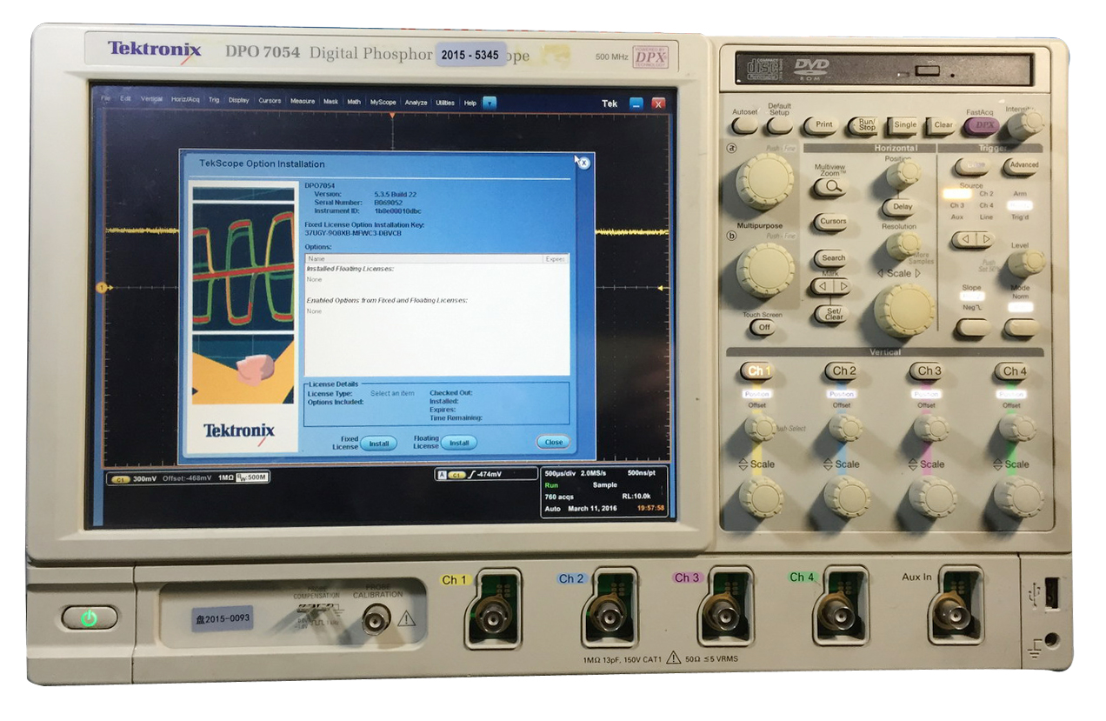Open the Mask menu
The height and width of the screenshot is (721, 1106).
tap(330, 102)
